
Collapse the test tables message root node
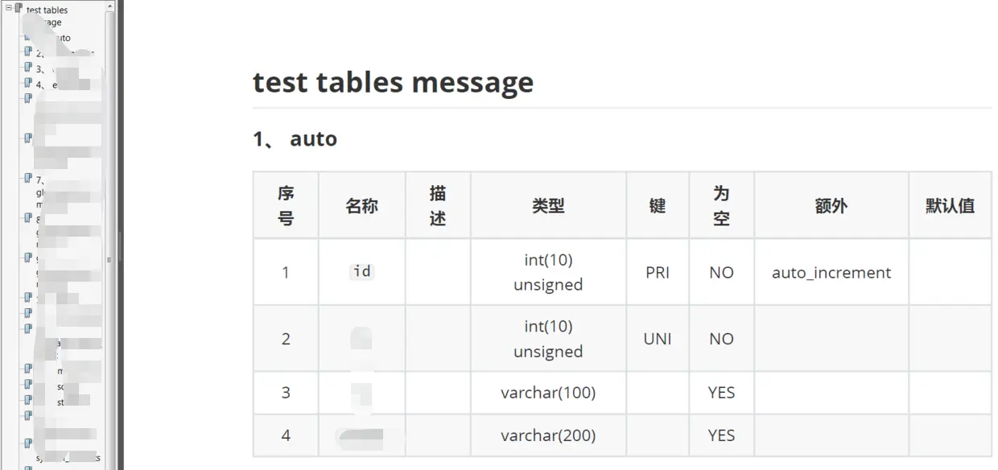(8, 7)
